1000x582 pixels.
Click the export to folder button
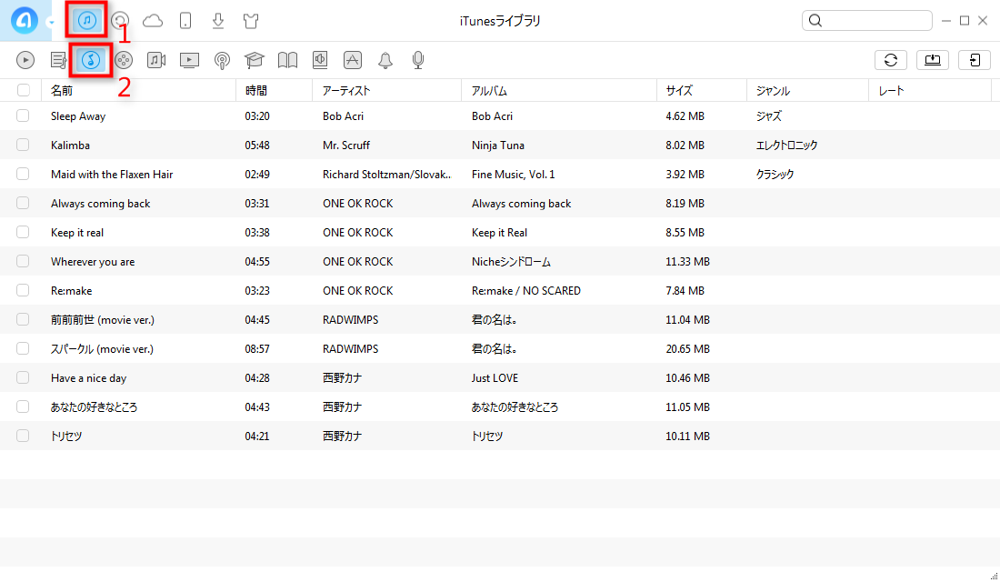click(975, 60)
